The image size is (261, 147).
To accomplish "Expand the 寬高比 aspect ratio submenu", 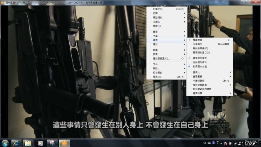I will point(210,72).
